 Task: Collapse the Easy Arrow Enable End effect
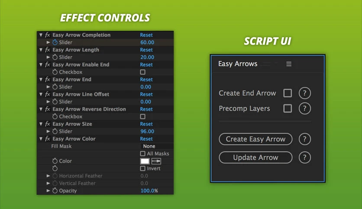coord(41,65)
